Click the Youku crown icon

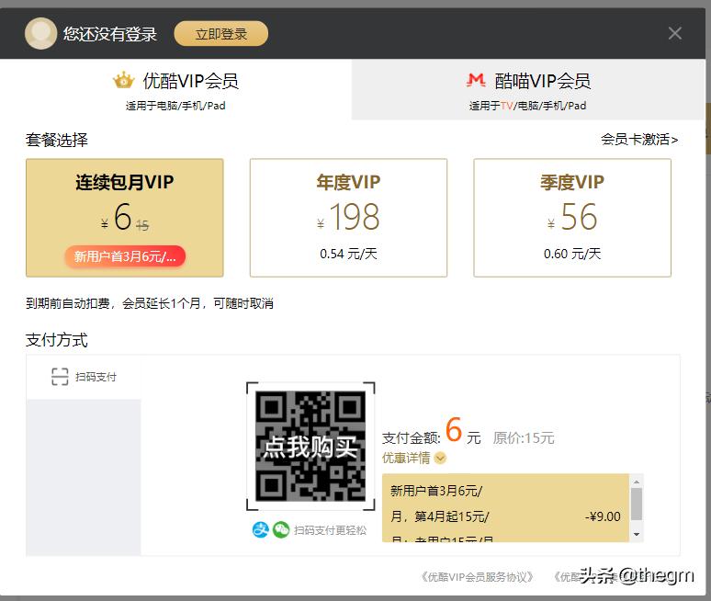click(123, 80)
